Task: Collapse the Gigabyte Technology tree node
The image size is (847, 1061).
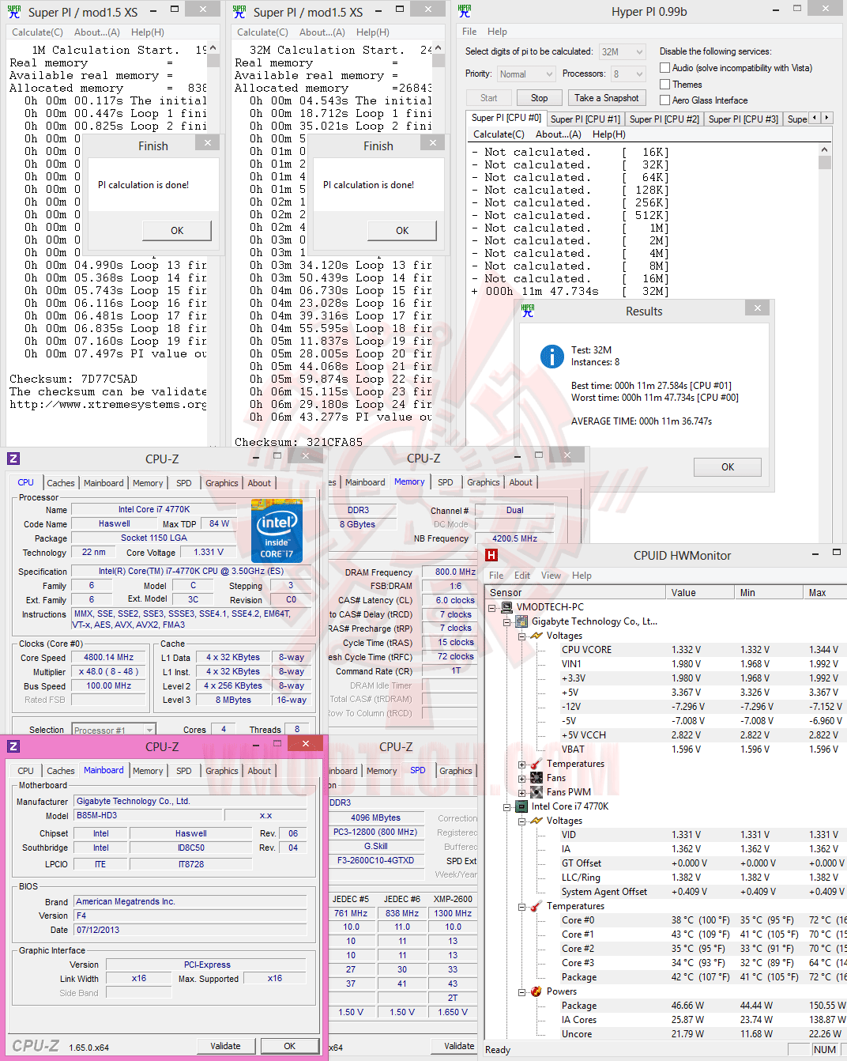Action: pyautogui.click(x=507, y=621)
